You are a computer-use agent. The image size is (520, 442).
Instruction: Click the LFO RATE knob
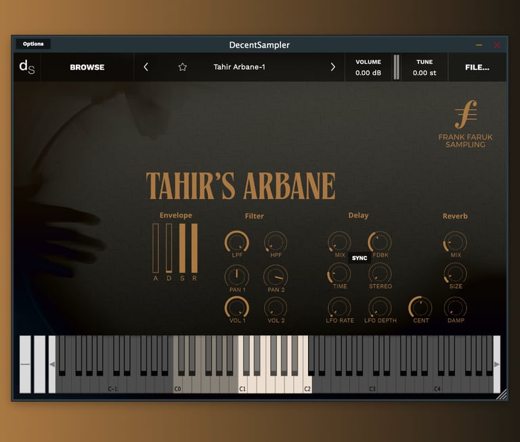339,308
